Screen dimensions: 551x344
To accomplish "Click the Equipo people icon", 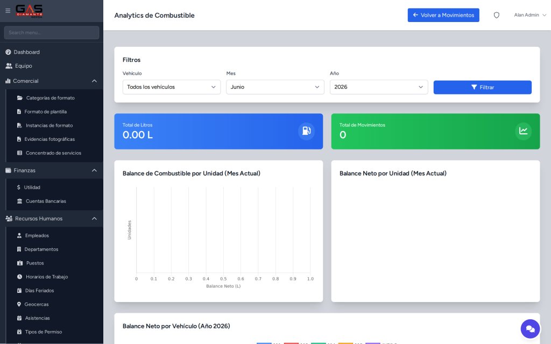I will pyautogui.click(x=9, y=66).
